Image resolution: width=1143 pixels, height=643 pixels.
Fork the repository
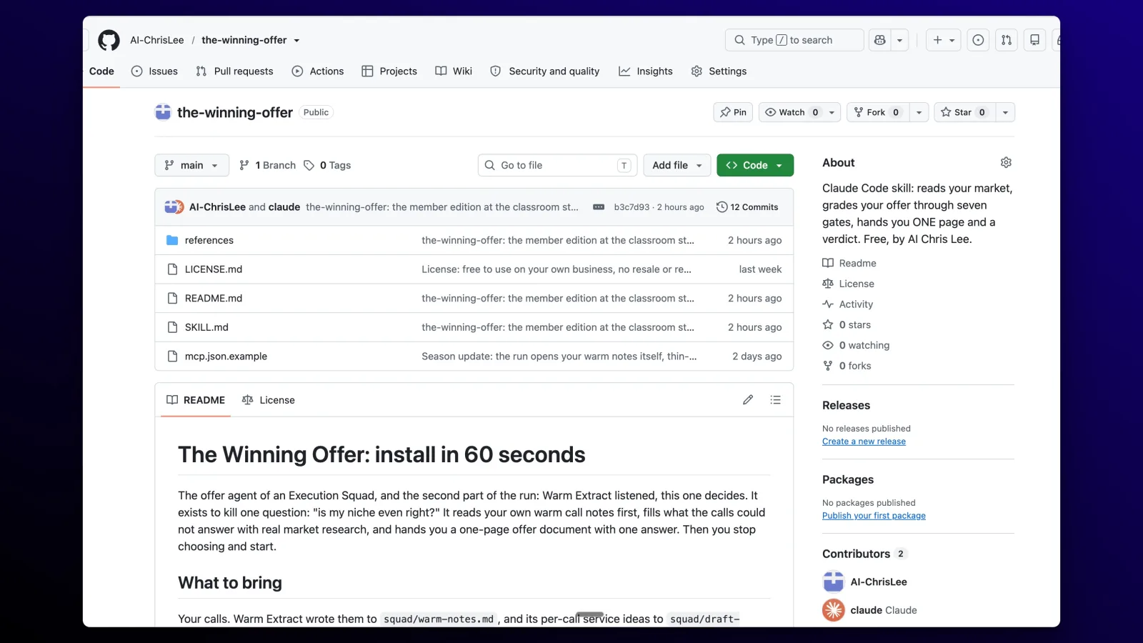pos(878,112)
